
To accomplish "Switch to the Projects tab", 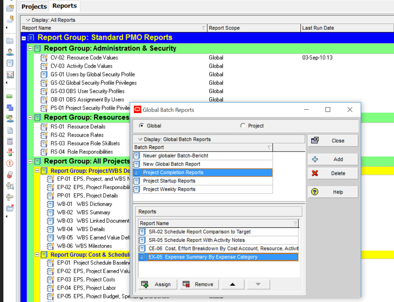I will (x=34, y=7).
